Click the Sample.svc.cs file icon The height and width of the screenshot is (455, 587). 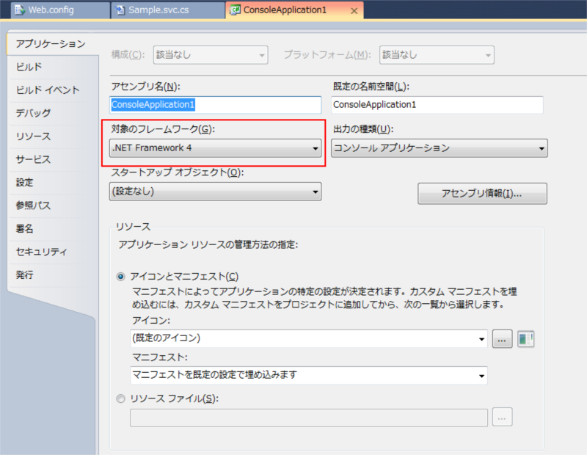(120, 10)
